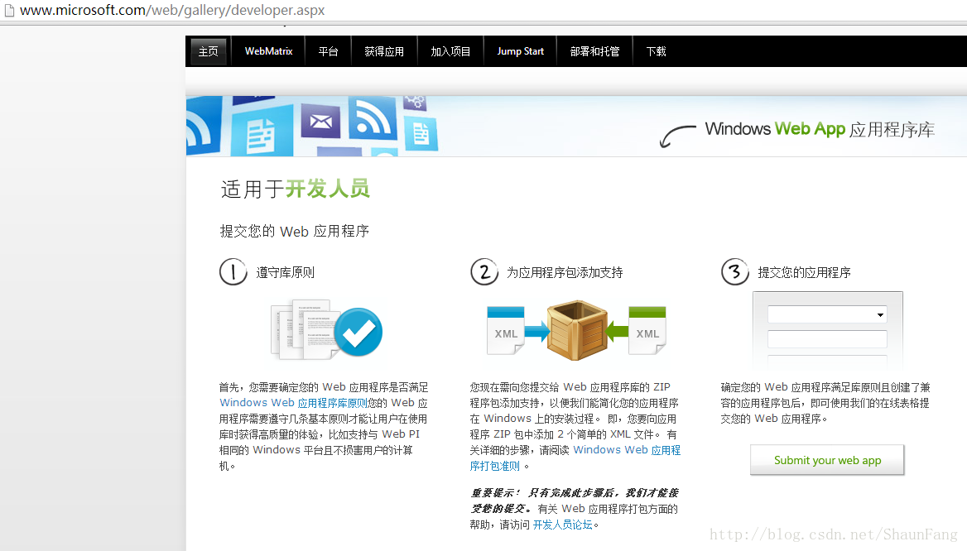Click the 提交您的应用程序 step heading
Image resolution: width=967 pixels, height=551 pixels.
804,272
